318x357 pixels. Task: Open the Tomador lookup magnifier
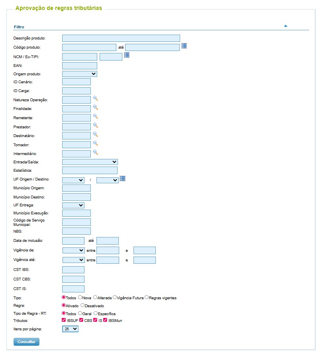[96, 144]
